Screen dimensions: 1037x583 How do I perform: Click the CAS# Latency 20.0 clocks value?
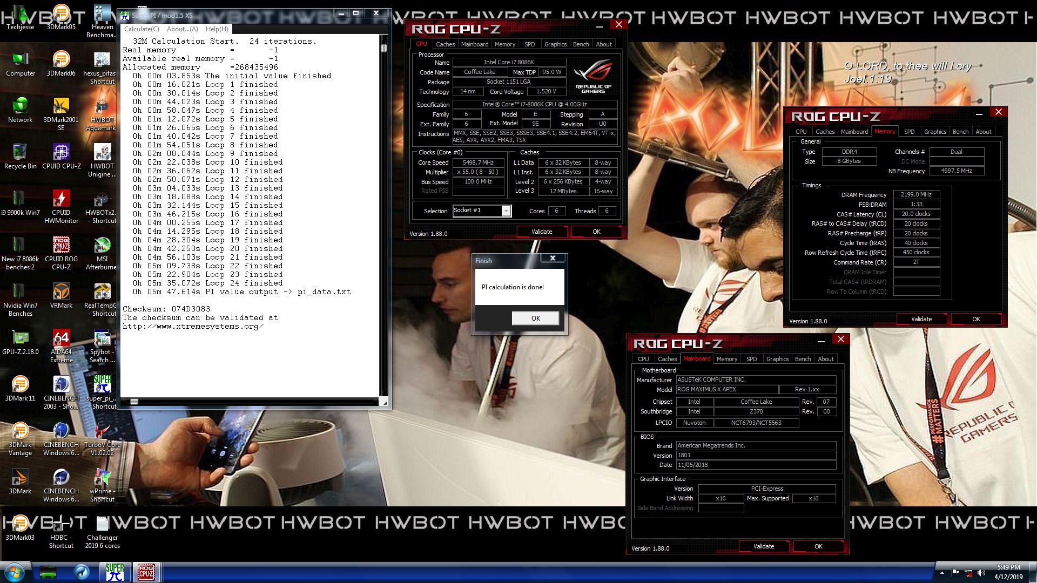point(916,214)
